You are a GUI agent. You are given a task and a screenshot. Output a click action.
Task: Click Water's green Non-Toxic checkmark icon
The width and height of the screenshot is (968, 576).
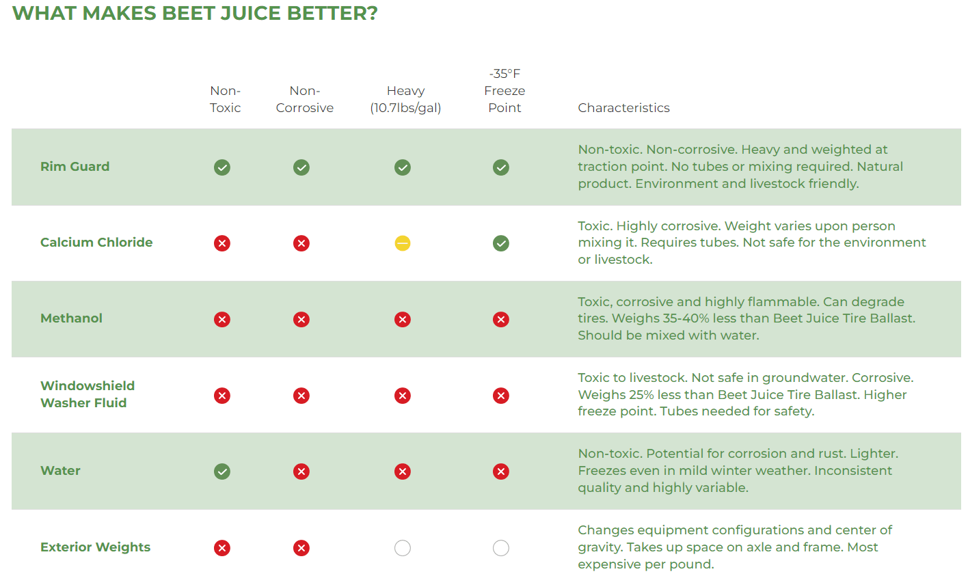coord(222,471)
